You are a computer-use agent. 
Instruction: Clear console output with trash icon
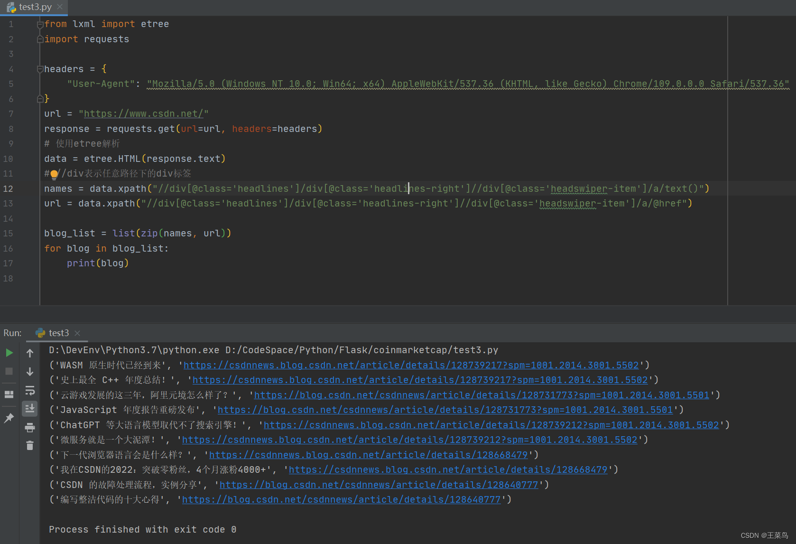30,445
